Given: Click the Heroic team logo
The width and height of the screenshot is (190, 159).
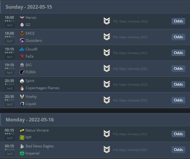Looking at the screenshot, I should [22, 18].
